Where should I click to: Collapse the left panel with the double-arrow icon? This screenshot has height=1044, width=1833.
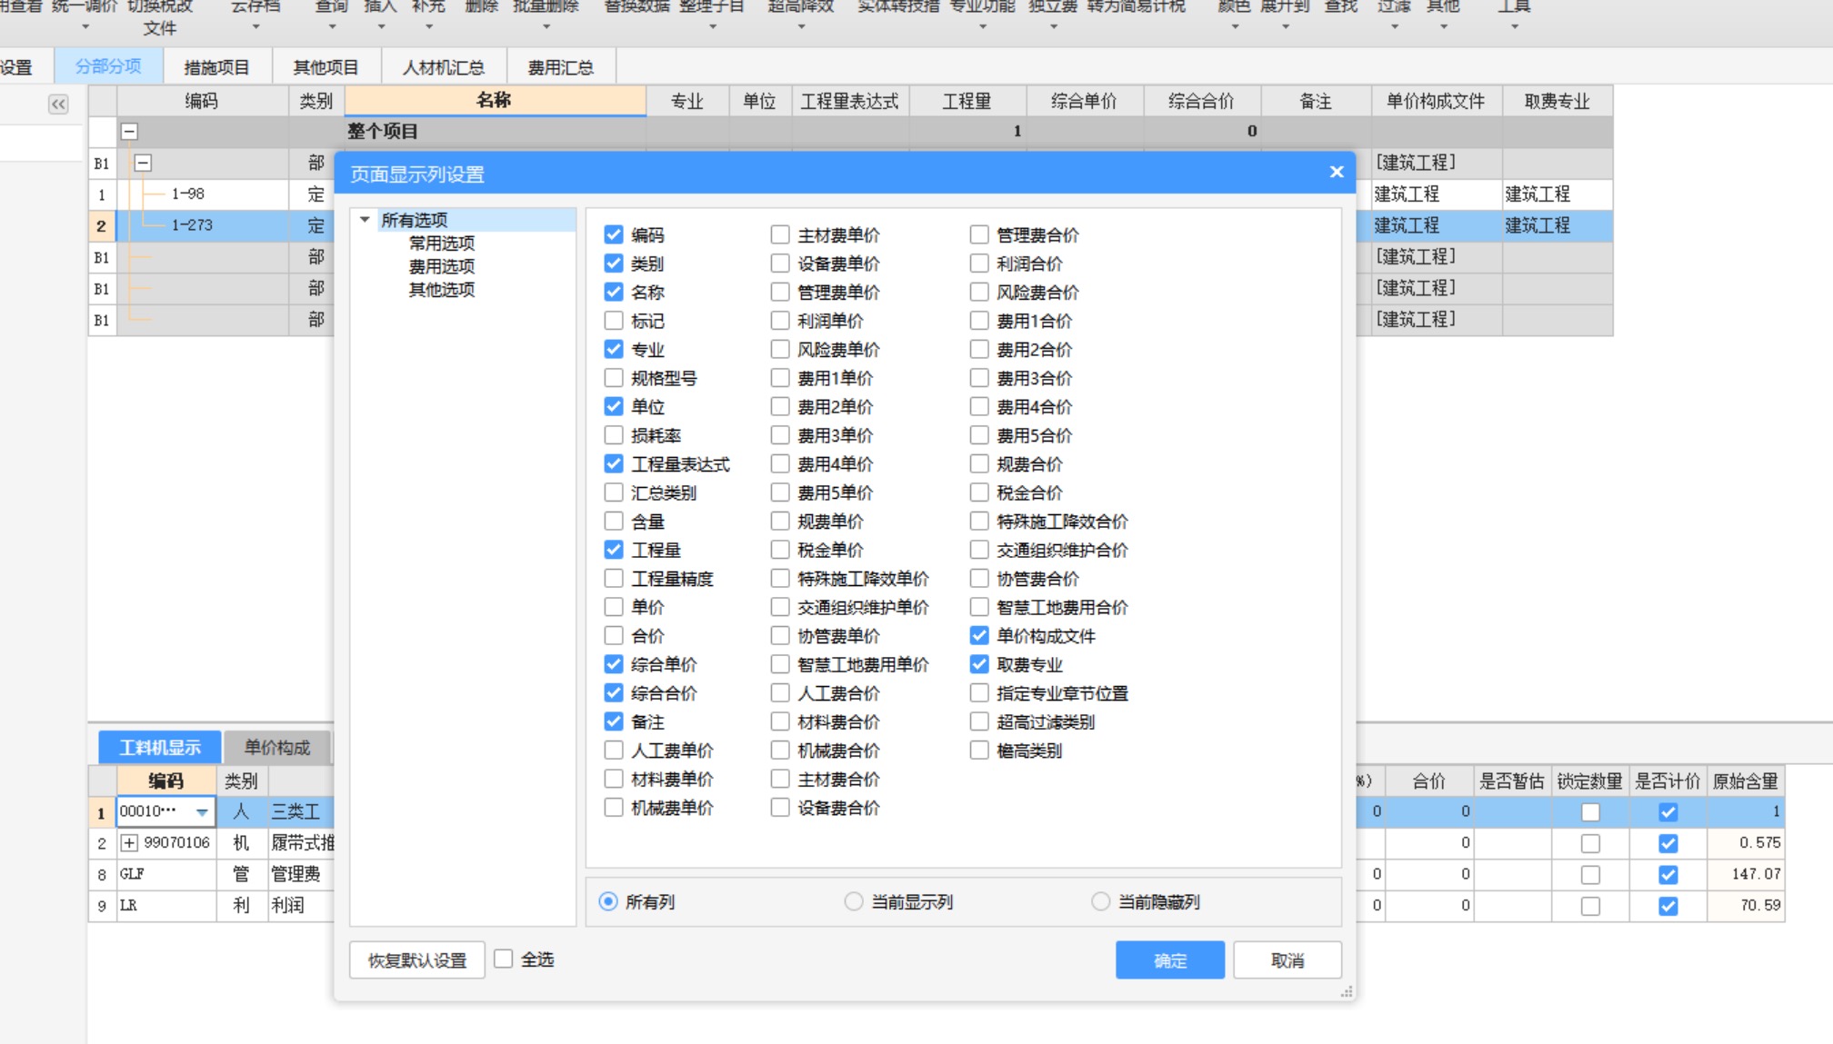coord(58,104)
